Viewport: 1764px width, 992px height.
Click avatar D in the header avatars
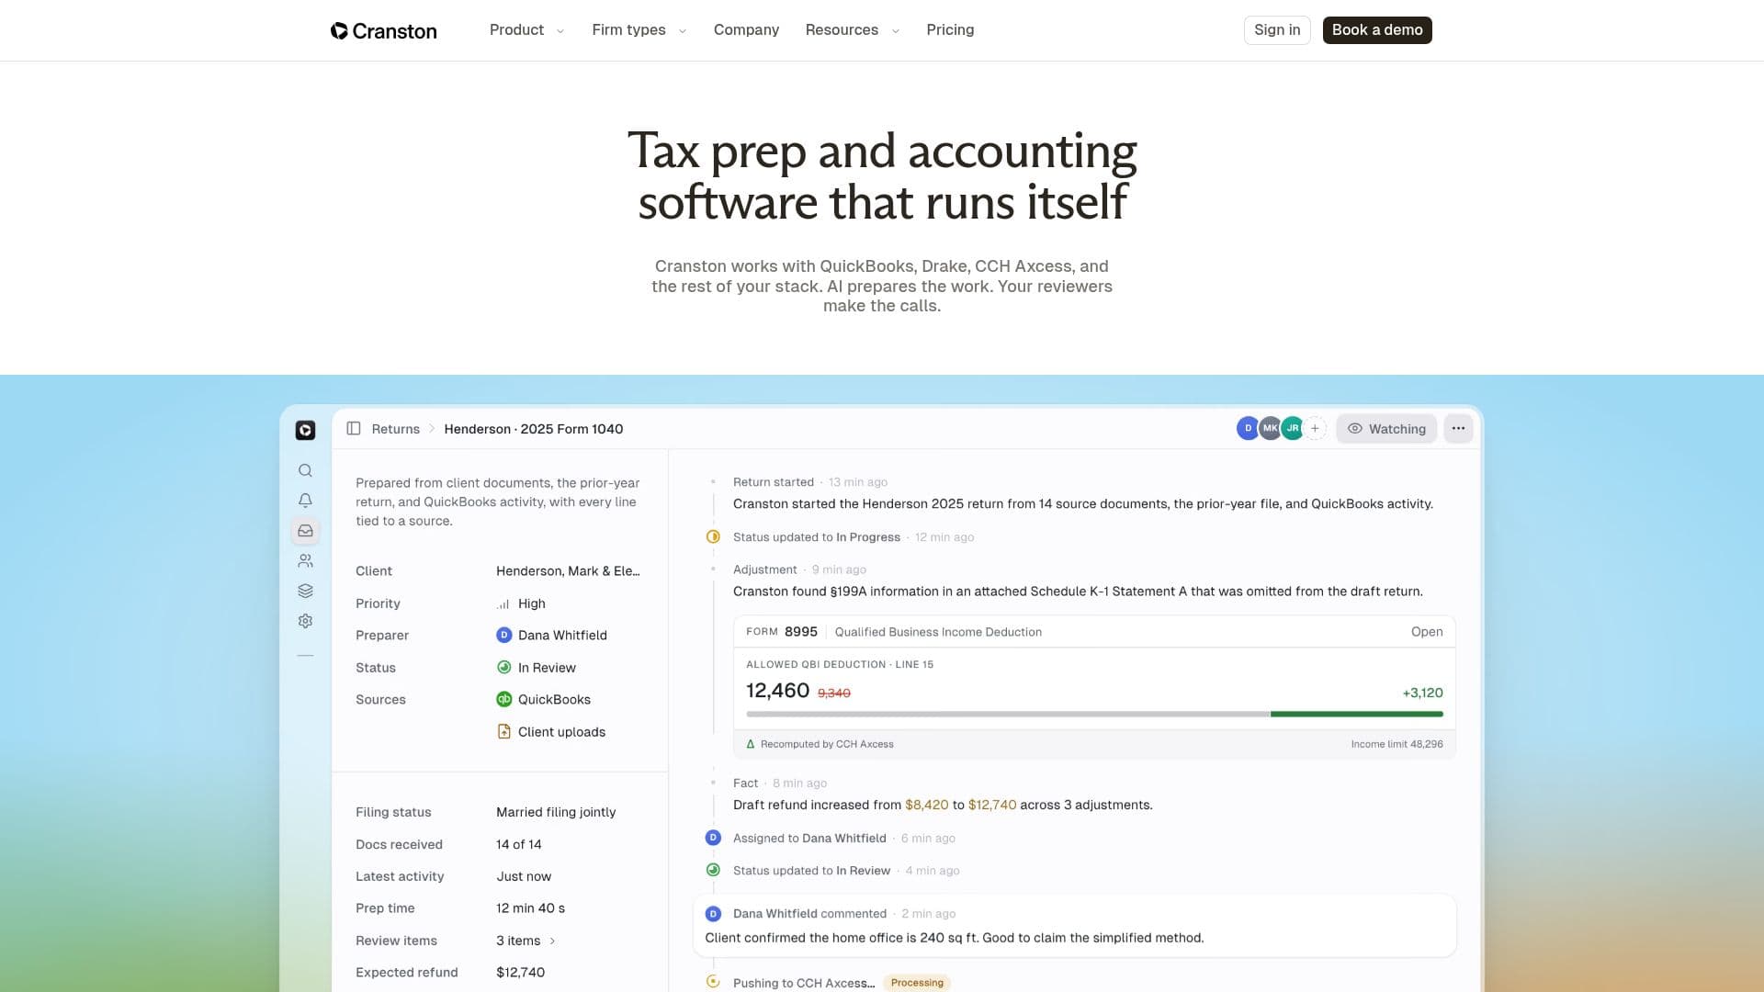coord(1248,428)
